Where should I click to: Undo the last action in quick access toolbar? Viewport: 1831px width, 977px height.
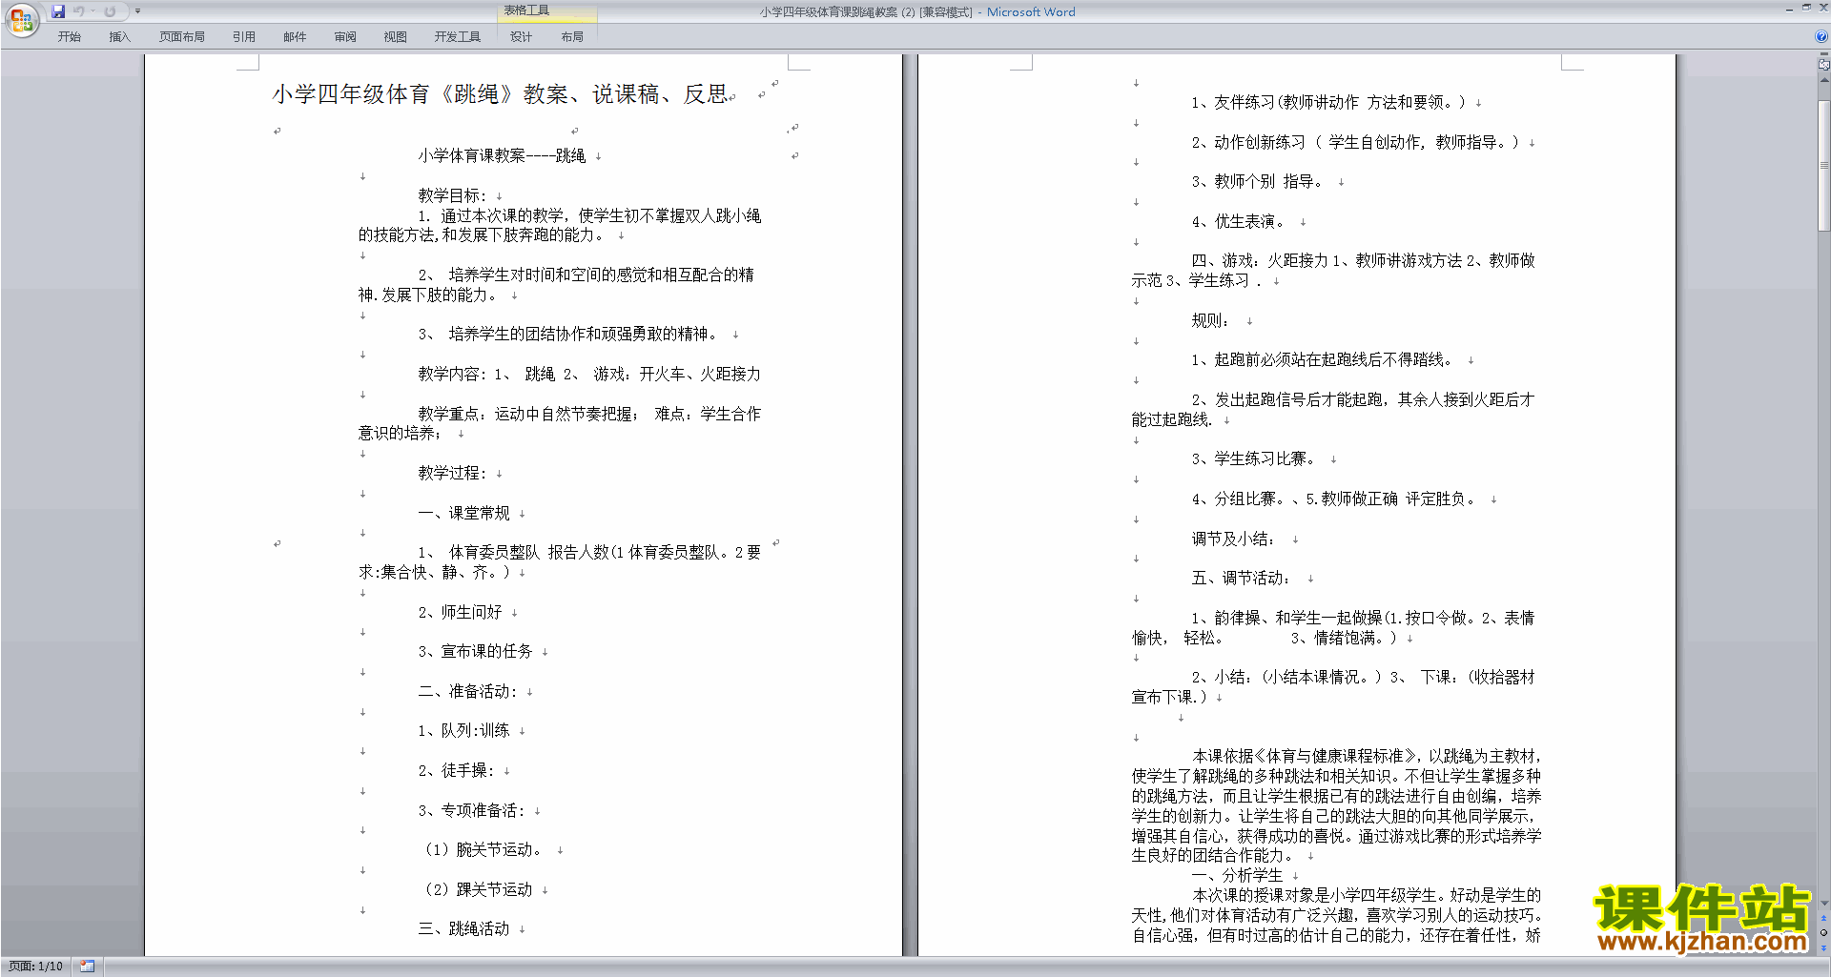[79, 11]
